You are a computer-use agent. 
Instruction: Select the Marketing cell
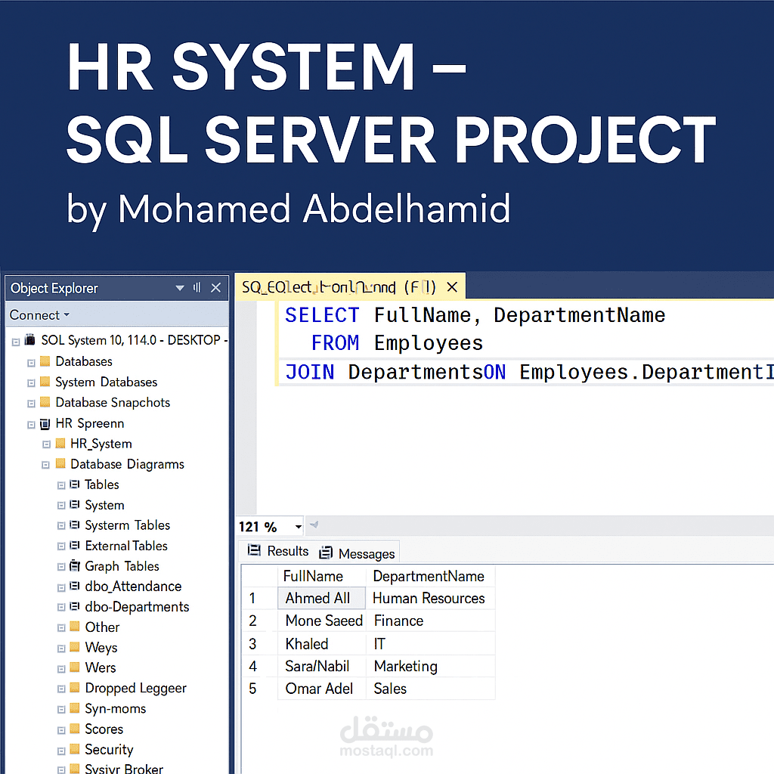(x=430, y=667)
